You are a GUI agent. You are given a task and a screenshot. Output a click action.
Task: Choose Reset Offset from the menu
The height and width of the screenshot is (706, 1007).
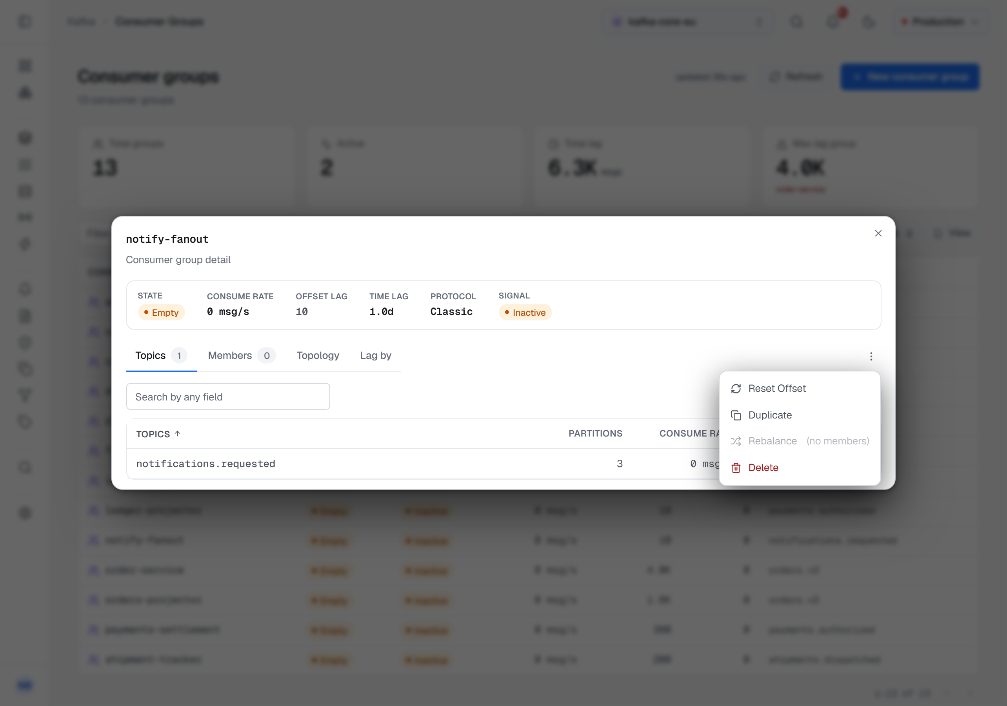coord(800,388)
